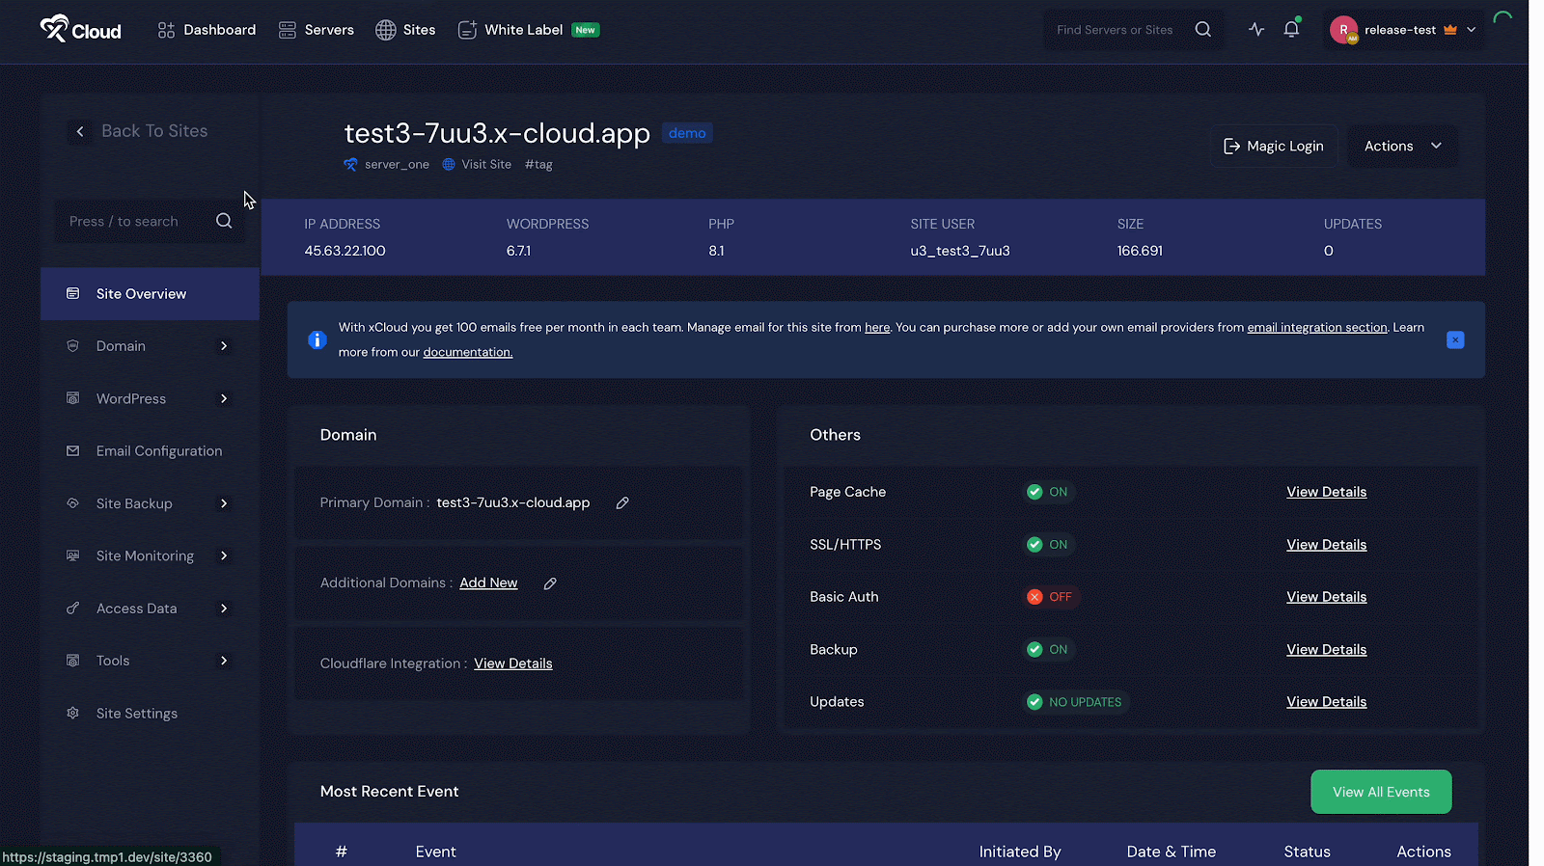The height and width of the screenshot is (866, 1544).
Task: Open the Actions dropdown
Action: [1401, 146]
